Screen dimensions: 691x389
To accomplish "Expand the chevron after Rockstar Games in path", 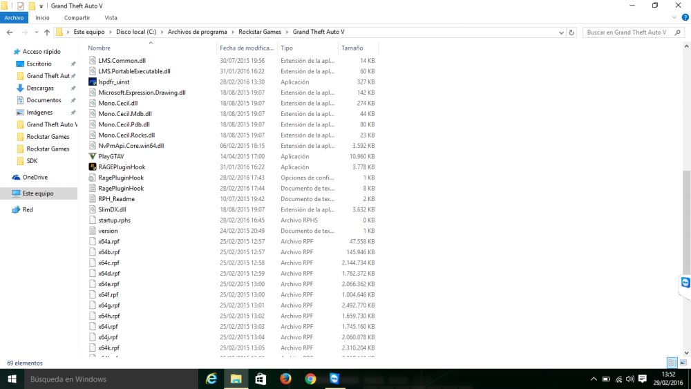I will pos(287,32).
